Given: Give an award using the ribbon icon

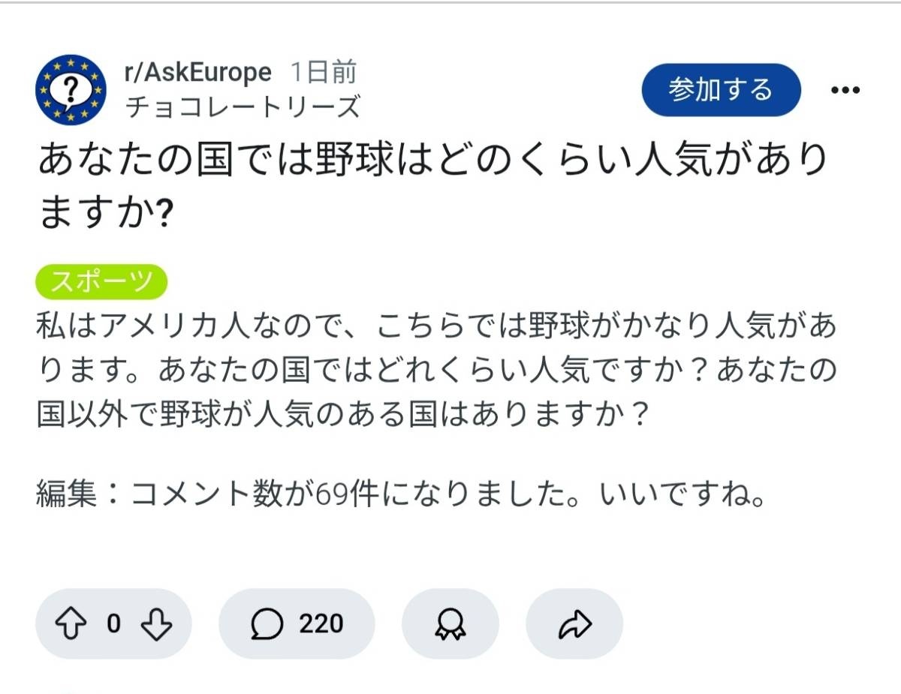Looking at the screenshot, I should (x=450, y=623).
